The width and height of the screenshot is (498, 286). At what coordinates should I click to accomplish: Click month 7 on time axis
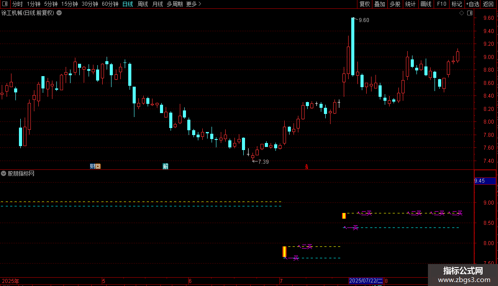282,281
